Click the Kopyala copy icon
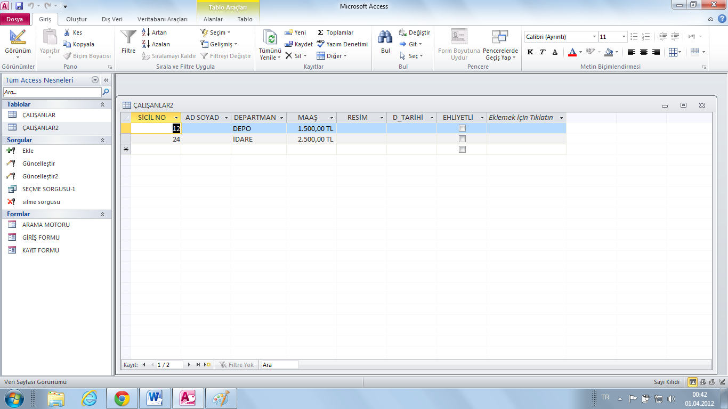 67,44
